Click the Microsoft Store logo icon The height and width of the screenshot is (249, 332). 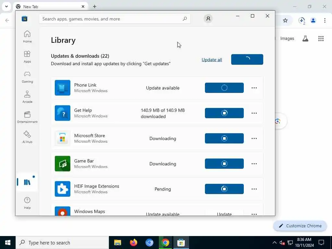(x=25, y=18)
